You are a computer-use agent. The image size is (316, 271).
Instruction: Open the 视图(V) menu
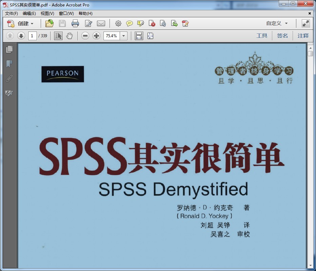(47, 13)
